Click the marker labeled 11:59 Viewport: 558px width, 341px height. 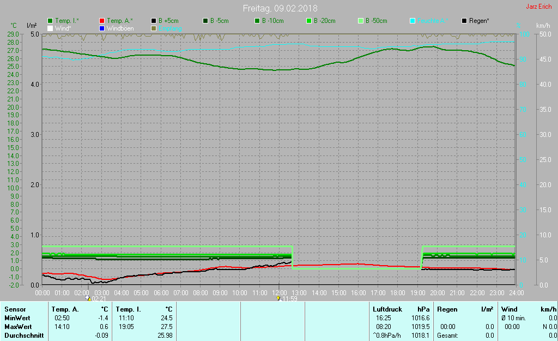point(278,298)
